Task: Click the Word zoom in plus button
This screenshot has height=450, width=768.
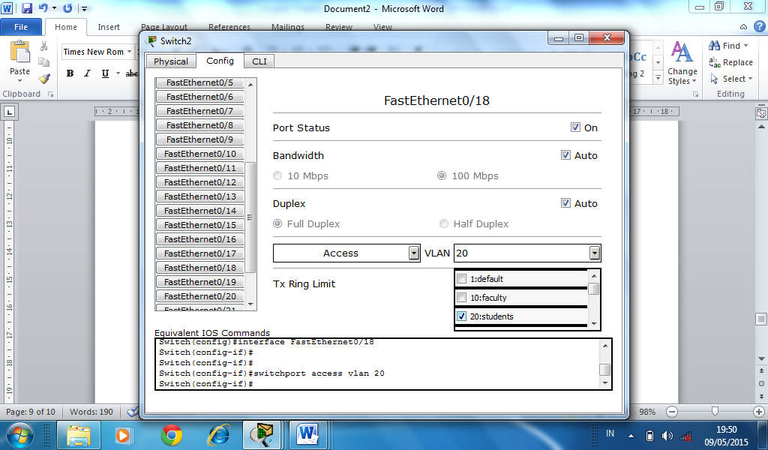Action: tap(759, 412)
